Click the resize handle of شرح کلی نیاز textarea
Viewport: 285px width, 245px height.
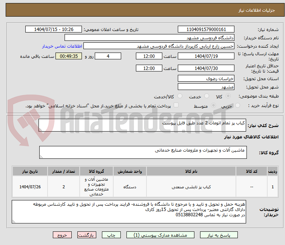(x=40, y=129)
